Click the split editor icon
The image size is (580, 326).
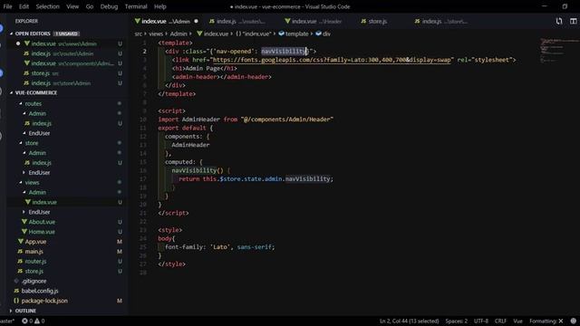tap(573, 22)
